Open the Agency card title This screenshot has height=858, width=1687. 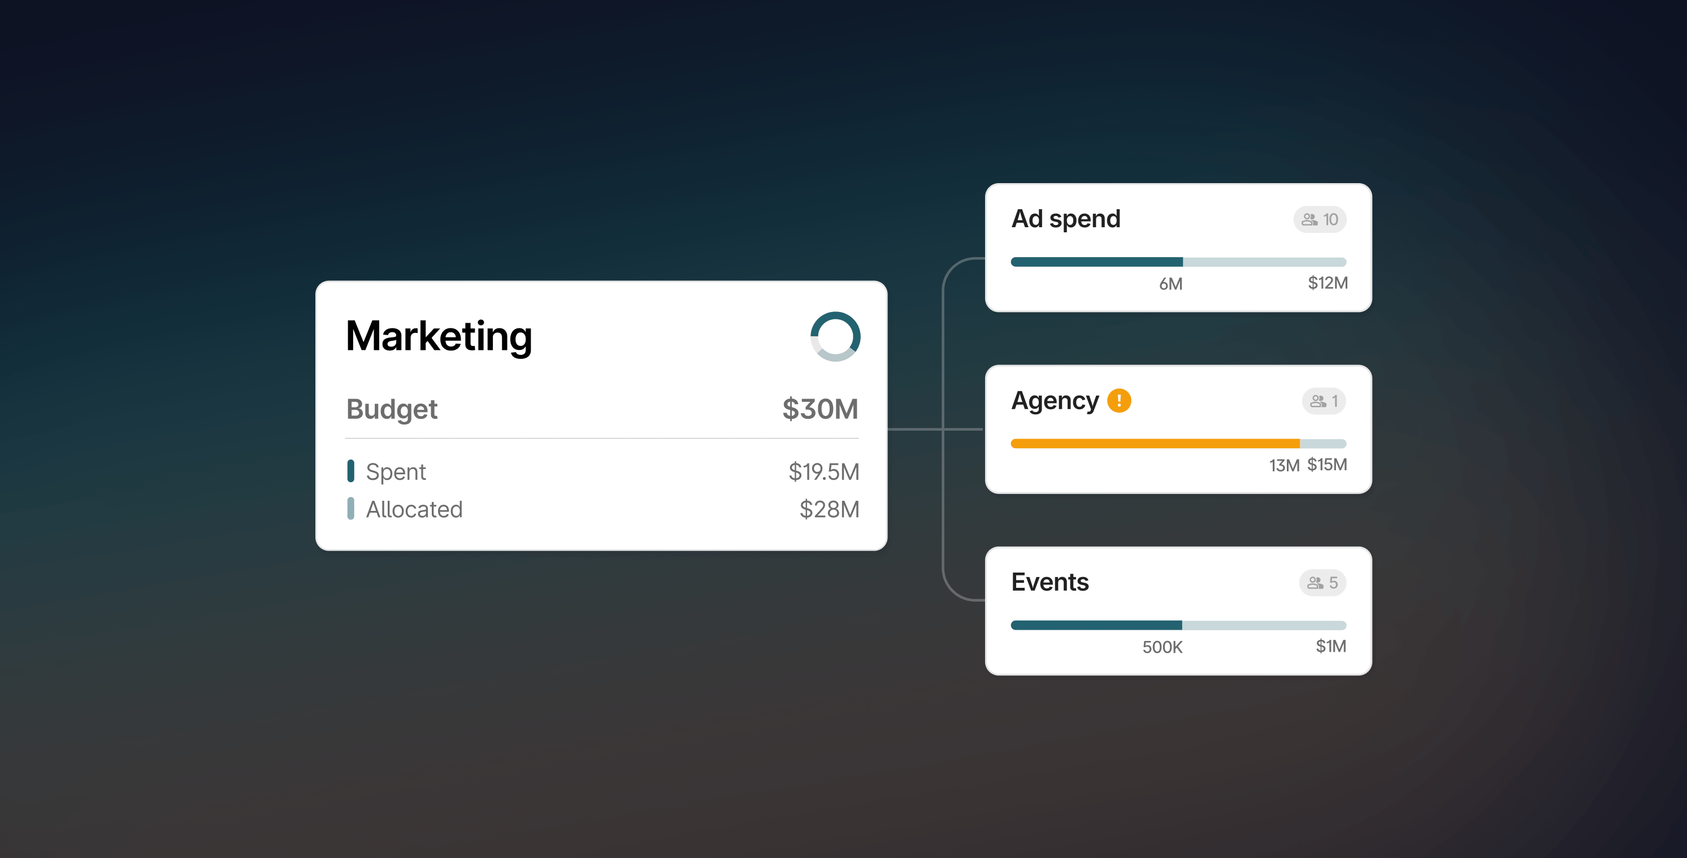(x=1055, y=401)
